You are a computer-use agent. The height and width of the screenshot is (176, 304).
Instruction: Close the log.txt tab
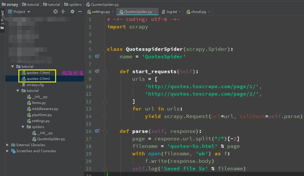tap(180, 12)
